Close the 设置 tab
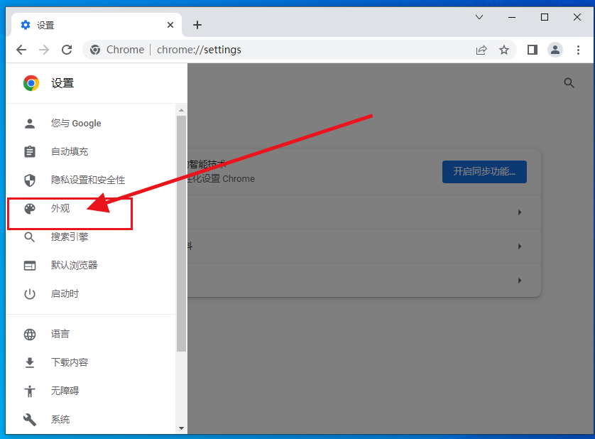The height and width of the screenshot is (439, 595). pyautogui.click(x=170, y=25)
